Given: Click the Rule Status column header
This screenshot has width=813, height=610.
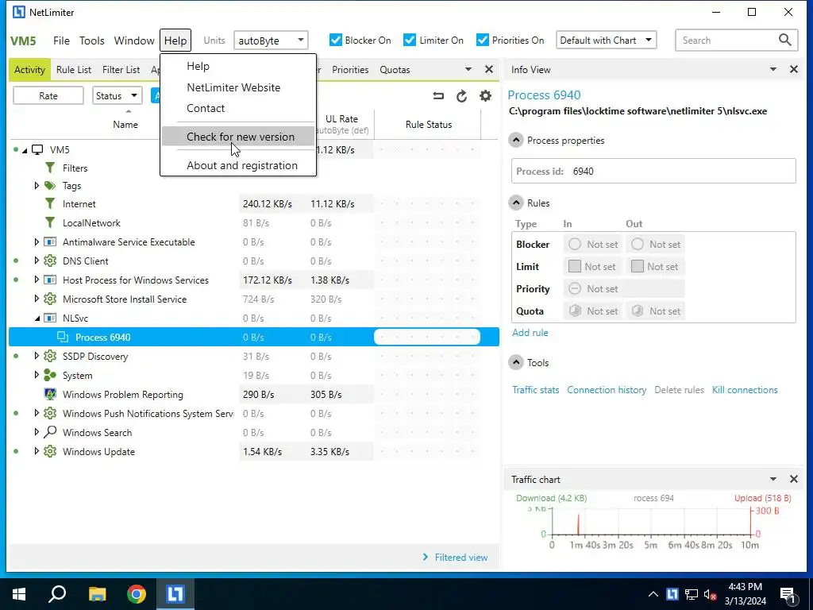Looking at the screenshot, I should click(x=428, y=124).
